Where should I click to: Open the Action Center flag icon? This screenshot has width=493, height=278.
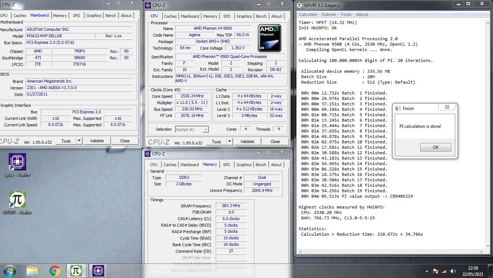(436, 271)
